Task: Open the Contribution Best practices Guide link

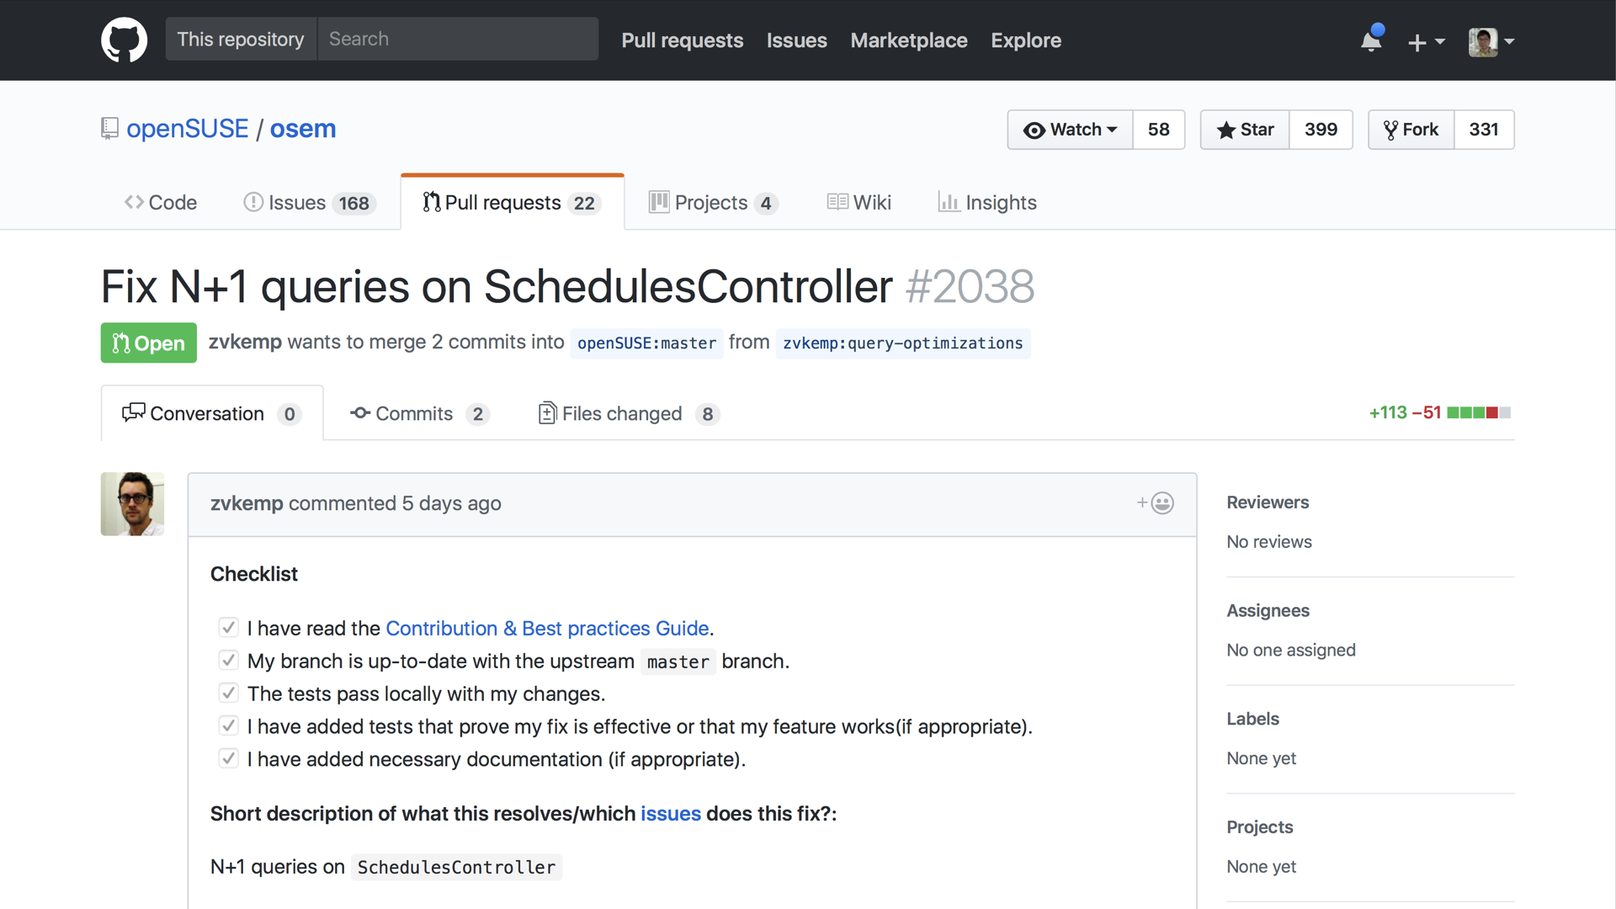Action: [547, 628]
